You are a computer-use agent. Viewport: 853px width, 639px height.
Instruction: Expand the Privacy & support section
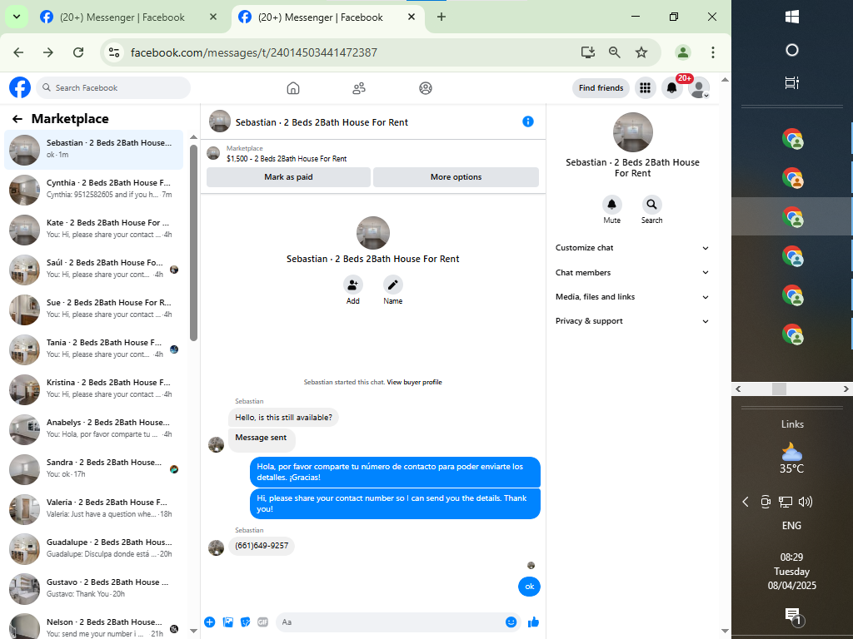(632, 321)
